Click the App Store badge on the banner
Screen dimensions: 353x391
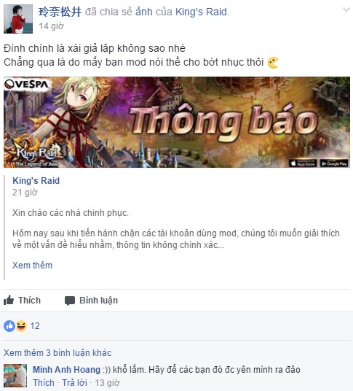pos(303,163)
